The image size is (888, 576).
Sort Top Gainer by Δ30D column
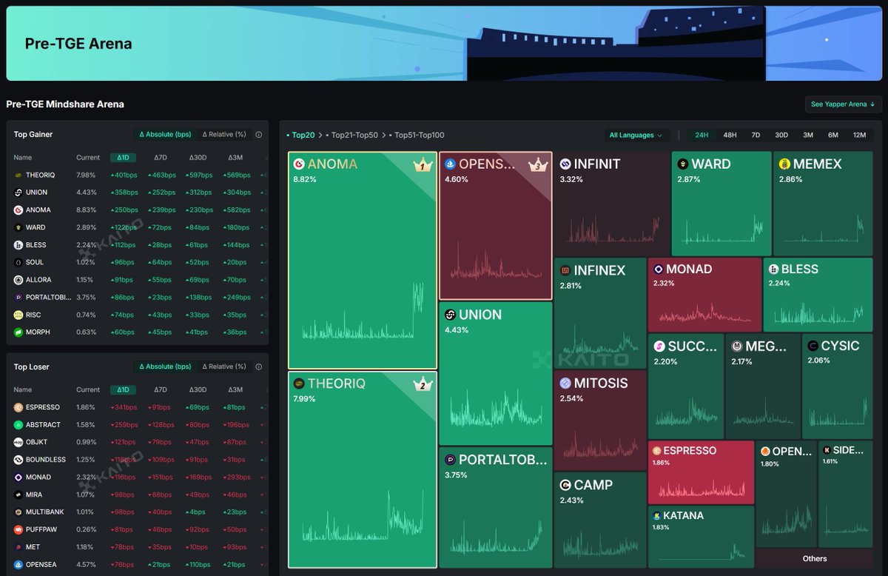(198, 157)
